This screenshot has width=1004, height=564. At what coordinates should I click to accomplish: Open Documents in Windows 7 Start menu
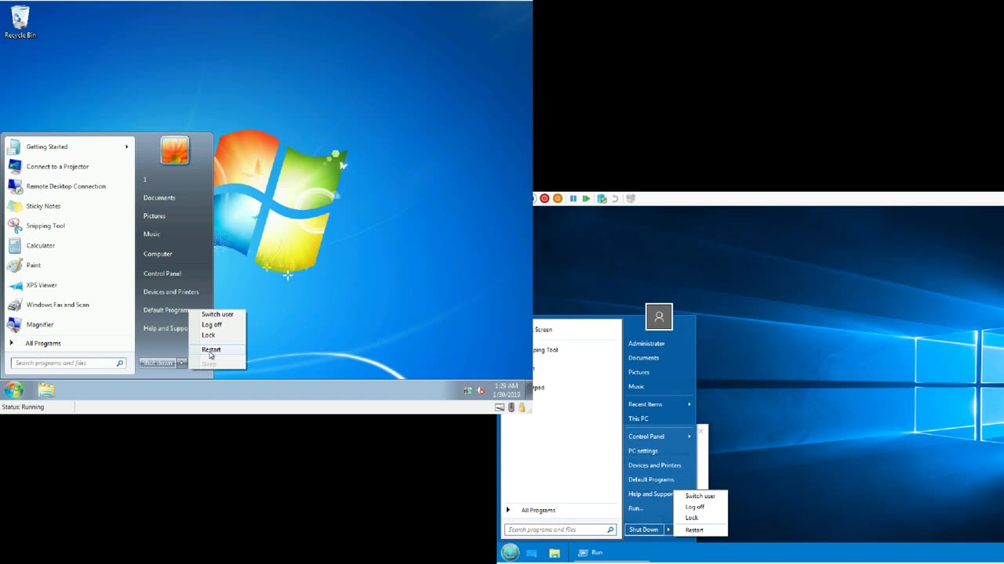[x=159, y=197]
